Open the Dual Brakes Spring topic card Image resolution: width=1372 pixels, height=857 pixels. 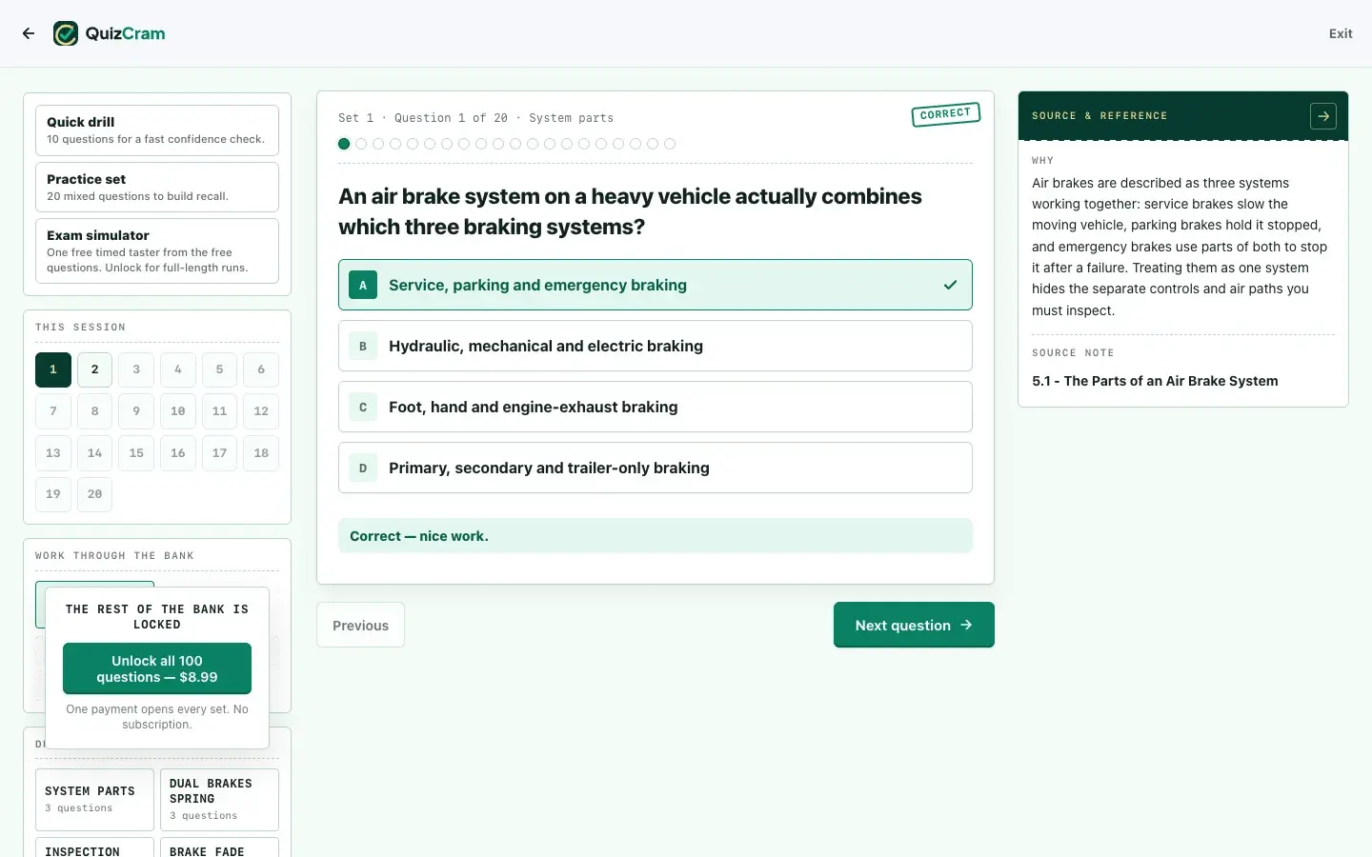(x=219, y=800)
